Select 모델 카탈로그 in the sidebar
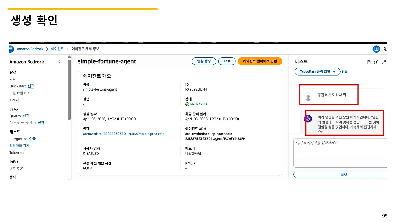Viewport: 396px width, 222px height. pos(19,93)
